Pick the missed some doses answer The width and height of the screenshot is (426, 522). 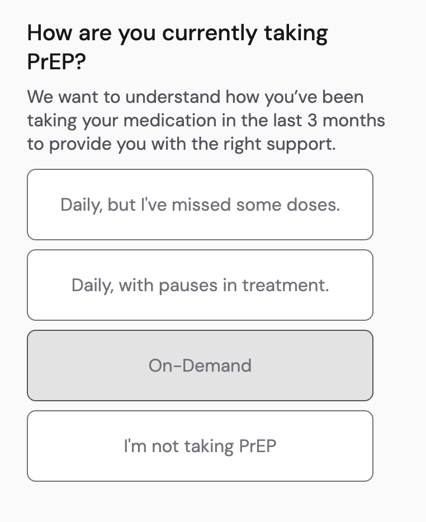pos(200,205)
